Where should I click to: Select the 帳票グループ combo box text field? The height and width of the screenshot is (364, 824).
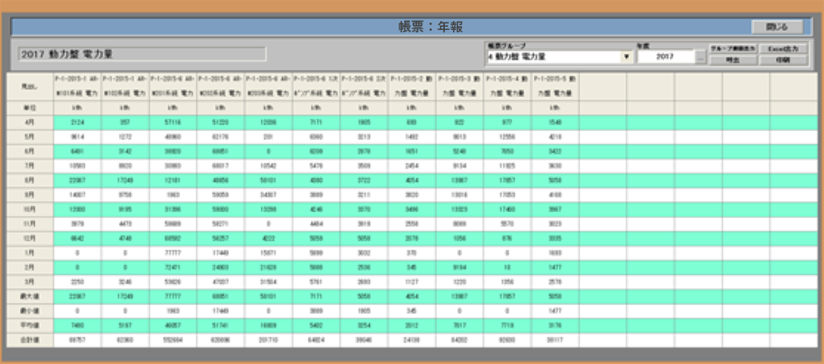(x=553, y=57)
